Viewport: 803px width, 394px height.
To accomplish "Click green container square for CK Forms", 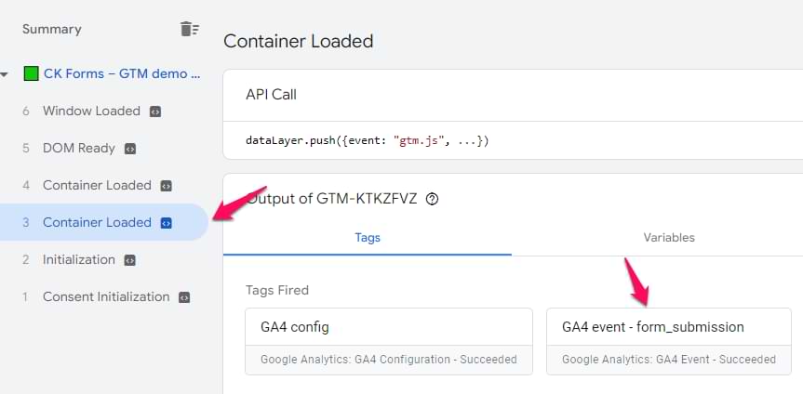I will point(32,73).
